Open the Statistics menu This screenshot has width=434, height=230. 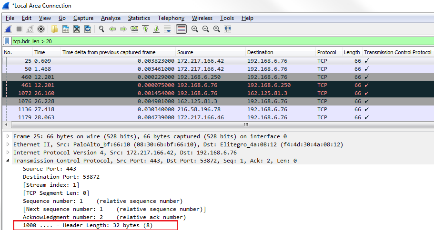tap(139, 18)
